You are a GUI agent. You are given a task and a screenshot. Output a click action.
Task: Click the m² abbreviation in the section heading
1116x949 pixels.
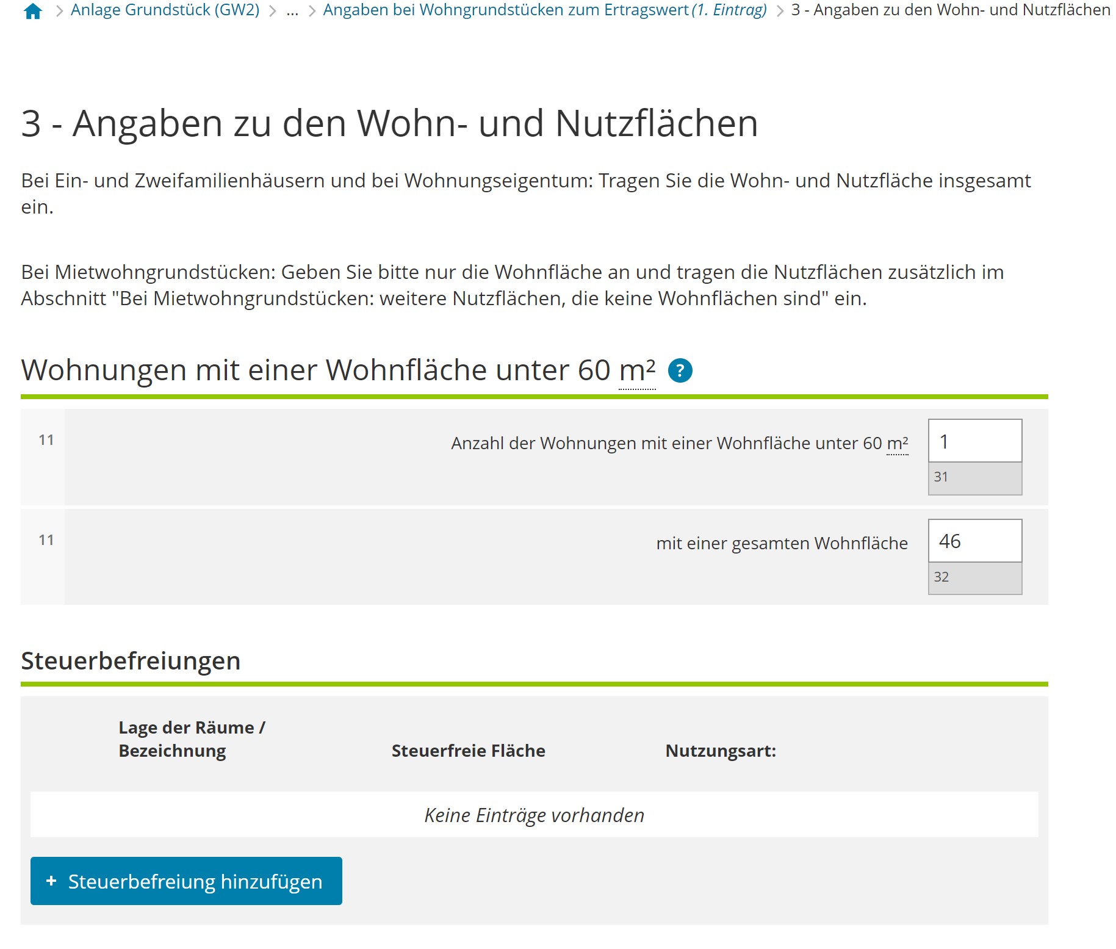pyautogui.click(x=637, y=370)
